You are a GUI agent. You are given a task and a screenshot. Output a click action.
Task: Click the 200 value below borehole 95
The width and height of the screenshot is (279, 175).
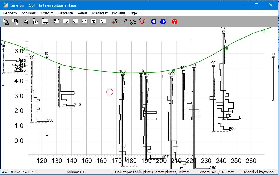pyautogui.click(x=232, y=129)
